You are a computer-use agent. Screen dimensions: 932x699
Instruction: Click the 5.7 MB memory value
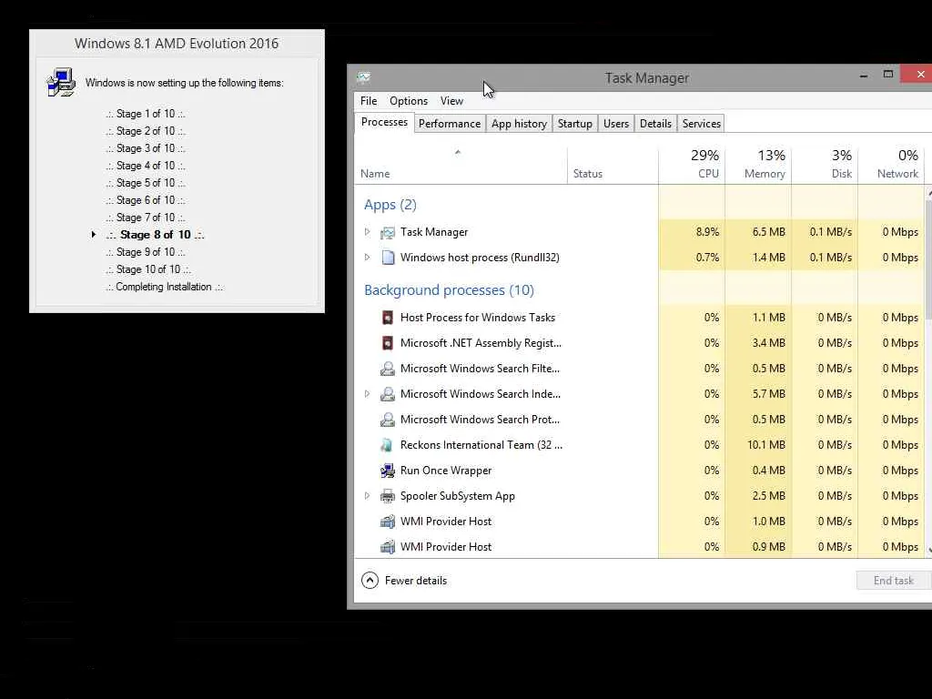(768, 393)
